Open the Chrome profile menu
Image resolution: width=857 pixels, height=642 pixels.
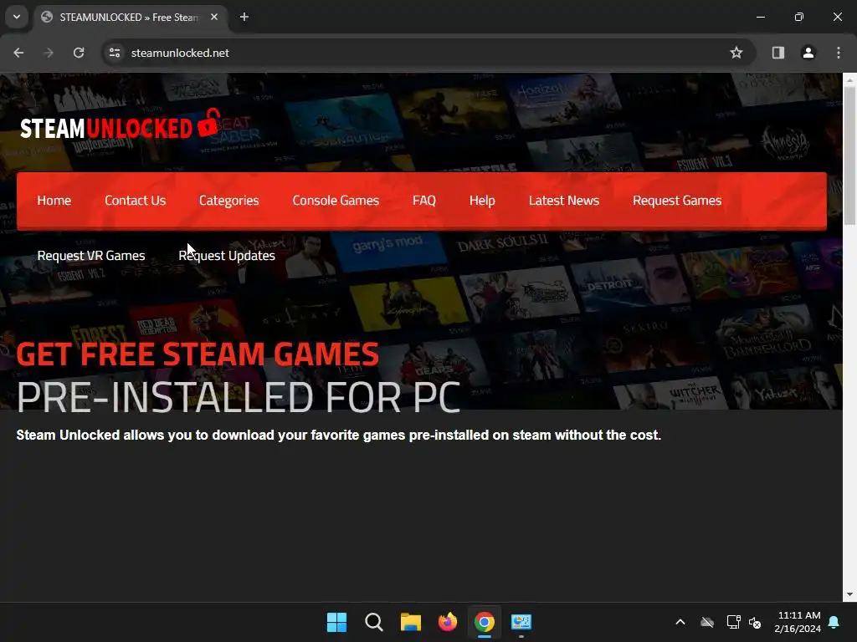[x=808, y=53]
